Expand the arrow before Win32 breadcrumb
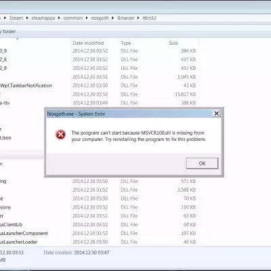 138,18
